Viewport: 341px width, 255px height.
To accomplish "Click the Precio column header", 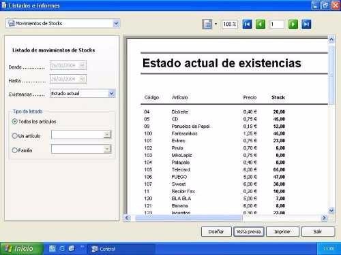I will pyautogui.click(x=250, y=97).
